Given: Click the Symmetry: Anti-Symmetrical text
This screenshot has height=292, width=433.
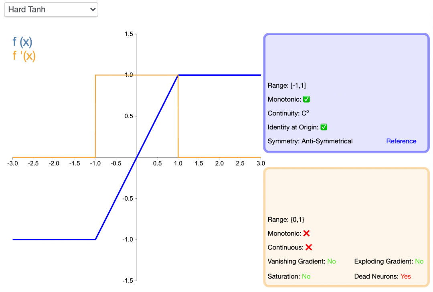Looking at the screenshot, I should pos(310,141).
